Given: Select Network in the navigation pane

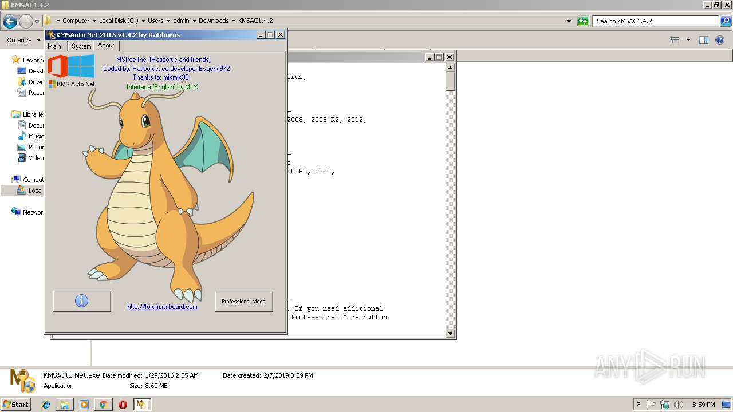Looking at the screenshot, I should [27, 212].
